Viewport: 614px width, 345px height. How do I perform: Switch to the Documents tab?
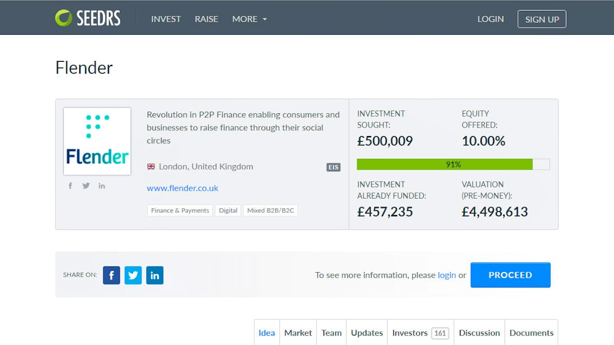[x=531, y=333]
